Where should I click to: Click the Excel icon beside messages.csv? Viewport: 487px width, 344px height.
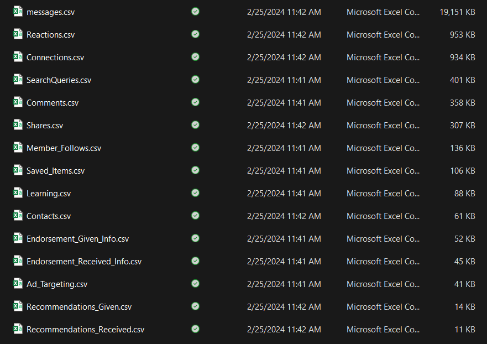click(18, 12)
